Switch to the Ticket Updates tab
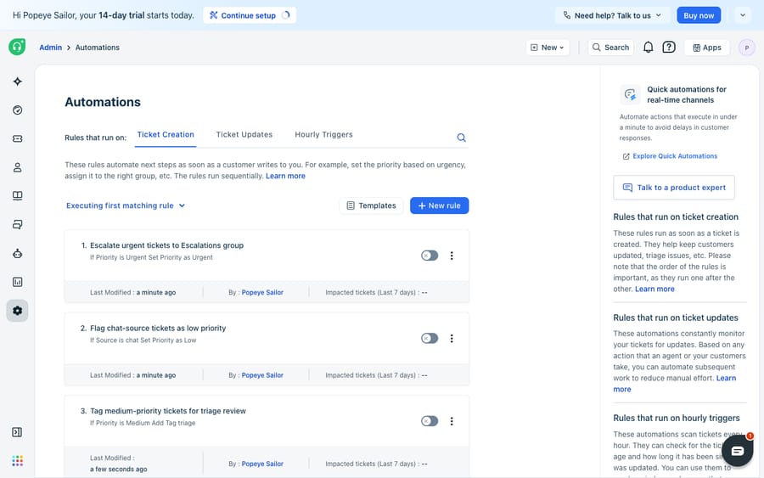 pos(244,135)
